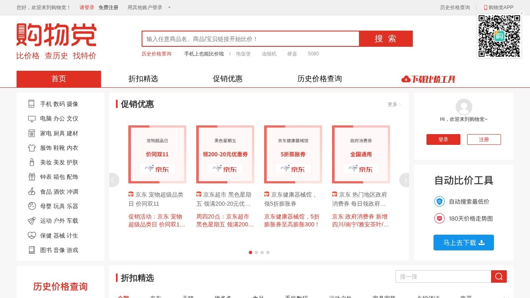Click the washing machine icon for 家电 厨具 建材
Screen dimensions: 530x298
pos(32,133)
